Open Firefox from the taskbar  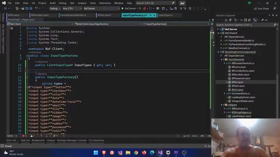(x=144, y=153)
